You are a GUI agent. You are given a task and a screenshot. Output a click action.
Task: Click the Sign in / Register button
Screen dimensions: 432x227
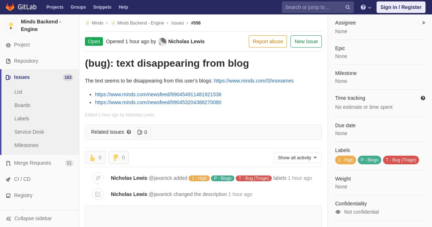coord(401,7)
